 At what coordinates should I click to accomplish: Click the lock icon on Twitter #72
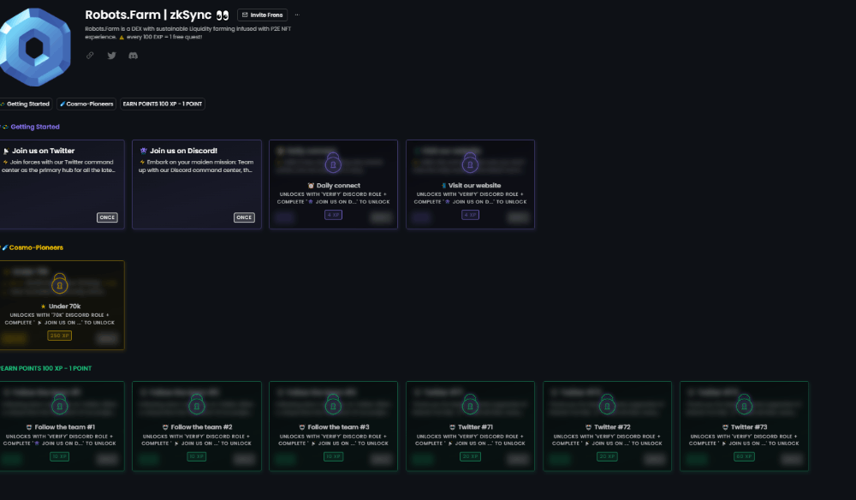[x=607, y=404]
